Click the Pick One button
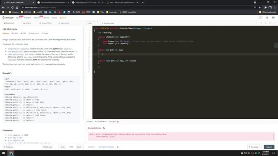This screenshot has height=156, width=278. coord(47,147)
